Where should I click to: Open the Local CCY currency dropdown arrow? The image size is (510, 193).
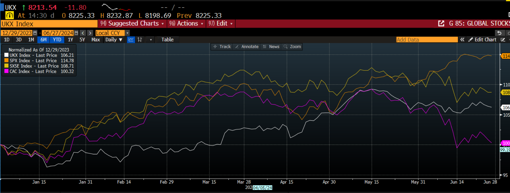click(x=127, y=33)
